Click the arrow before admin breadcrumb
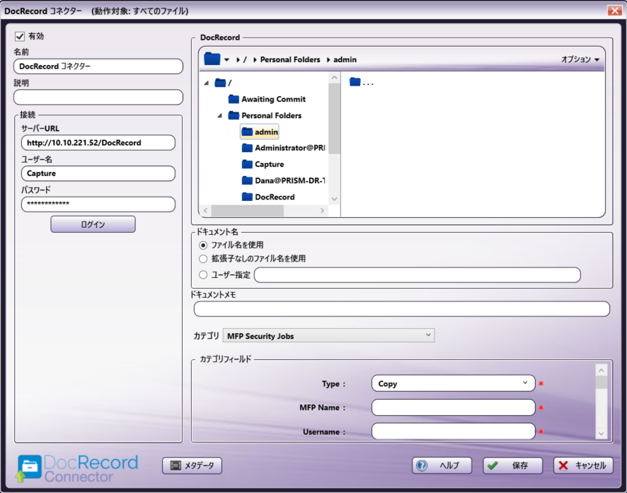The width and height of the screenshot is (627, 493). point(328,60)
